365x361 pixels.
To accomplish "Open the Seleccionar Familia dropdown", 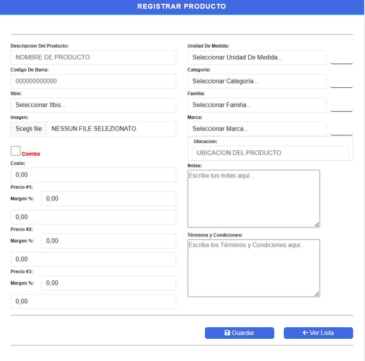I will point(257,105).
